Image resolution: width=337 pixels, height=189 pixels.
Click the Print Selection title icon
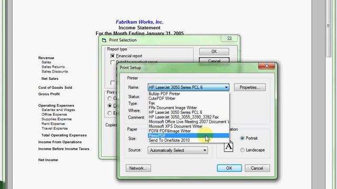click(x=104, y=40)
